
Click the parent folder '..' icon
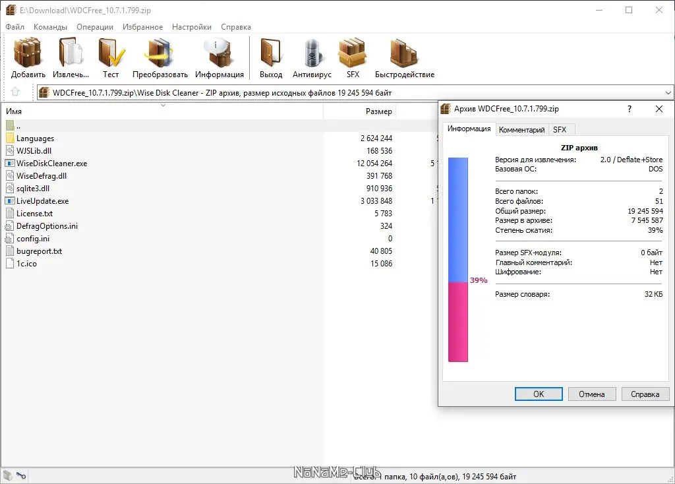coord(11,126)
